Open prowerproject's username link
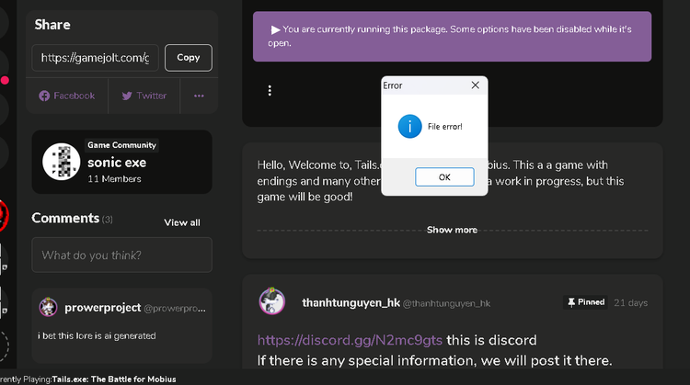 (103, 308)
